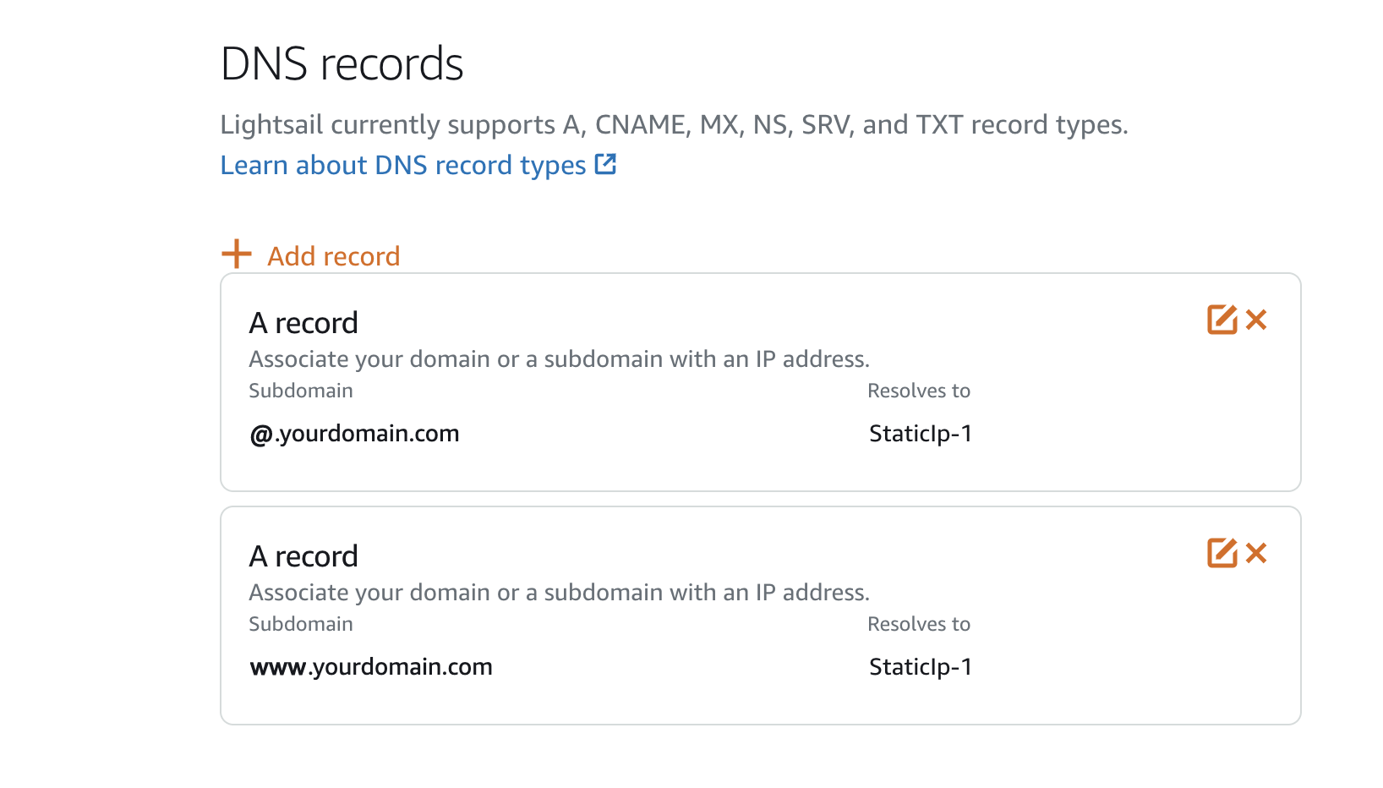Click StaticIp-1 in the @ record card

click(x=920, y=434)
